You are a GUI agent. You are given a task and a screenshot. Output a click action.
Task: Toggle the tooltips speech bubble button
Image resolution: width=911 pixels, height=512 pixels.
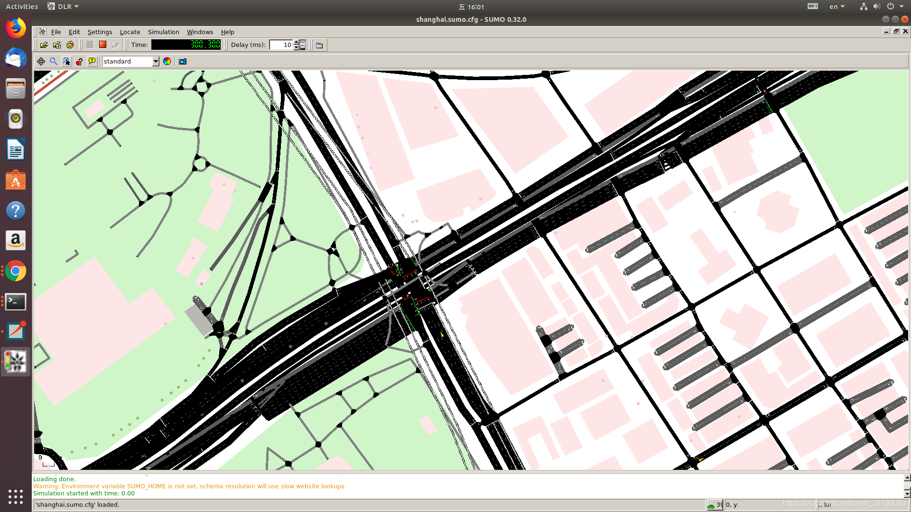(x=92, y=62)
